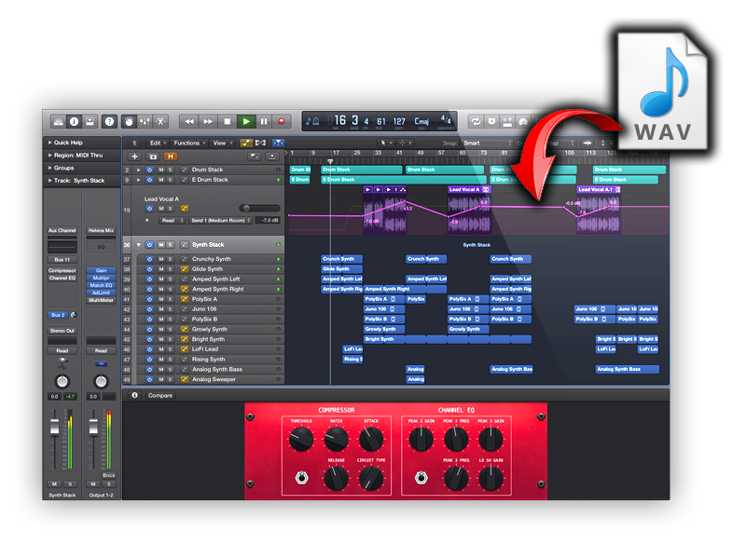Mute the Crunchy Synth track
This screenshot has width=746, height=559.
pos(160,259)
